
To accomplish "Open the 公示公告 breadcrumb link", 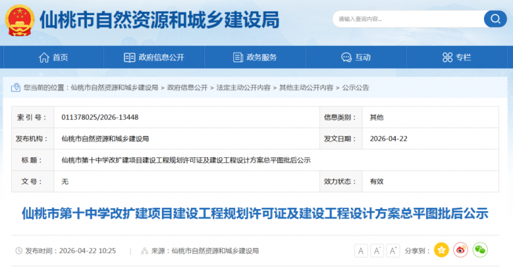I will [356, 87].
